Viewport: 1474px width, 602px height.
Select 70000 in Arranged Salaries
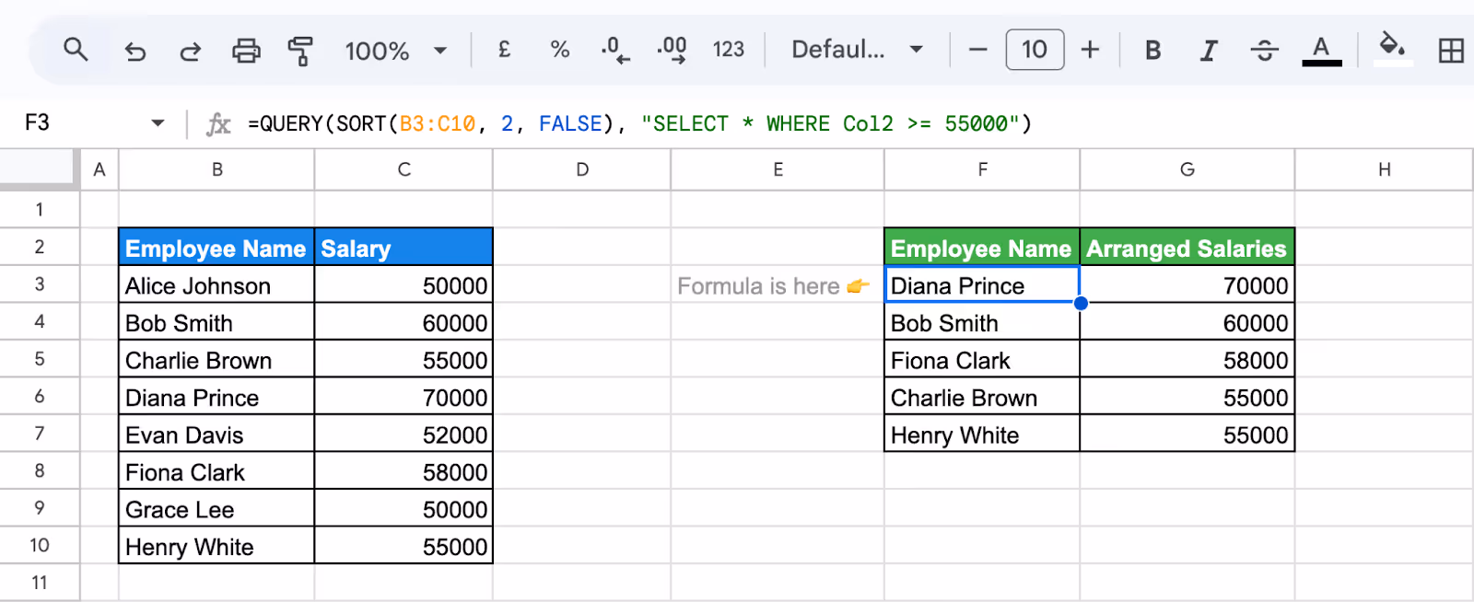point(1187,285)
